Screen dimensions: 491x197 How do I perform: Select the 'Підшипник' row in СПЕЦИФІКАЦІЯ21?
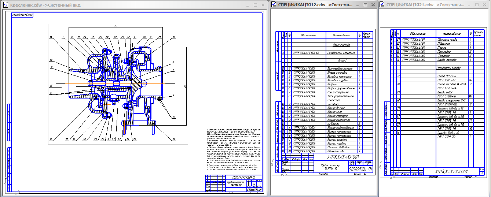tap(437, 44)
